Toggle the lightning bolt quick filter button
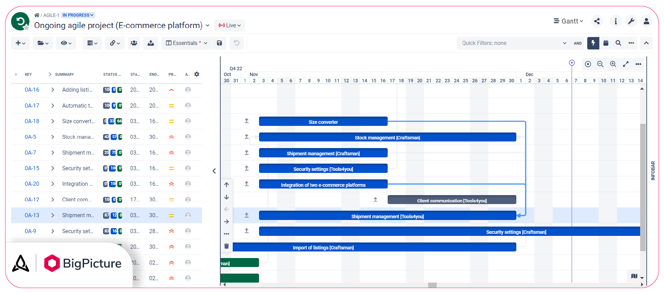This screenshot has height=294, width=664. [593, 43]
